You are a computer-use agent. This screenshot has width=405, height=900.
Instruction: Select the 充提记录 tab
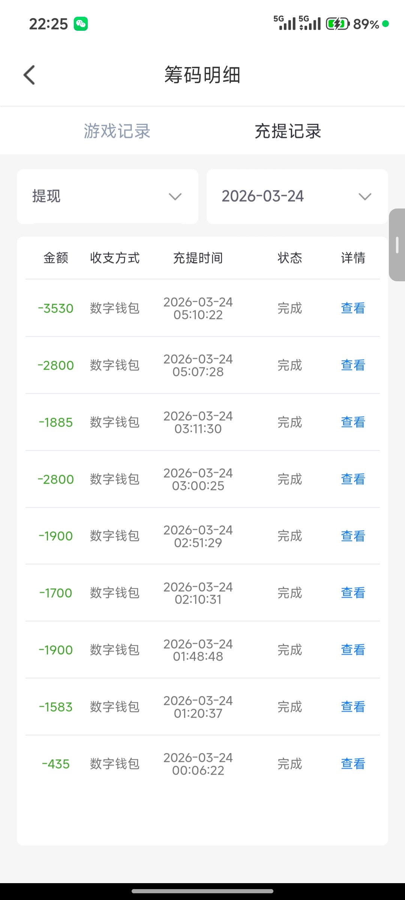(288, 131)
